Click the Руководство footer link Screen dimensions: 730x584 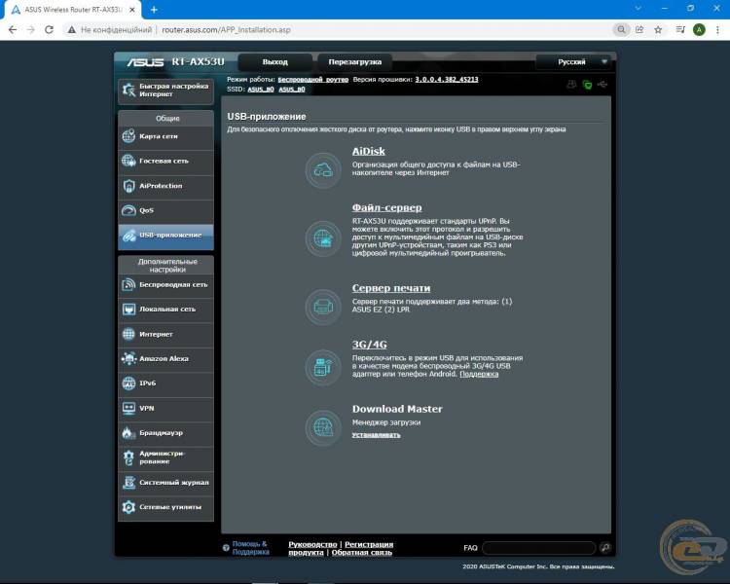(312, 544)
